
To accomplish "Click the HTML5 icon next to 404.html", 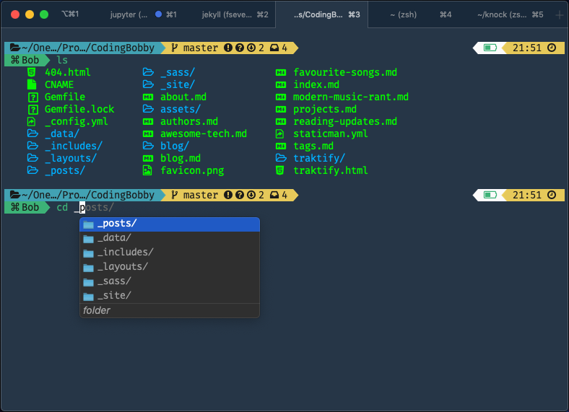I will 32,72.
